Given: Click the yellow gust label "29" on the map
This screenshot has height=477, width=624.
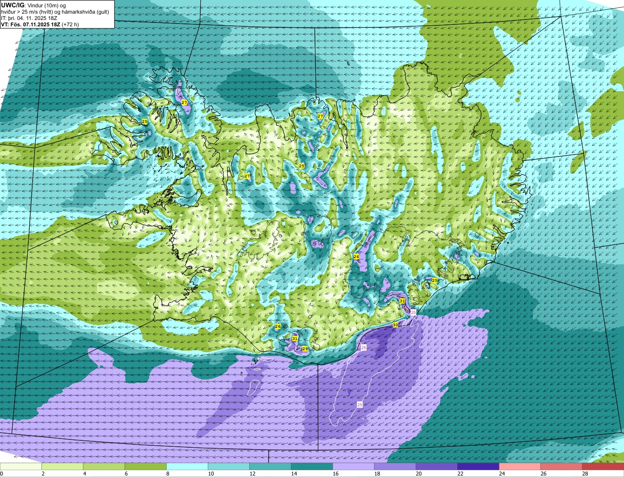Looking at the screenshot, I should point(305,349).
